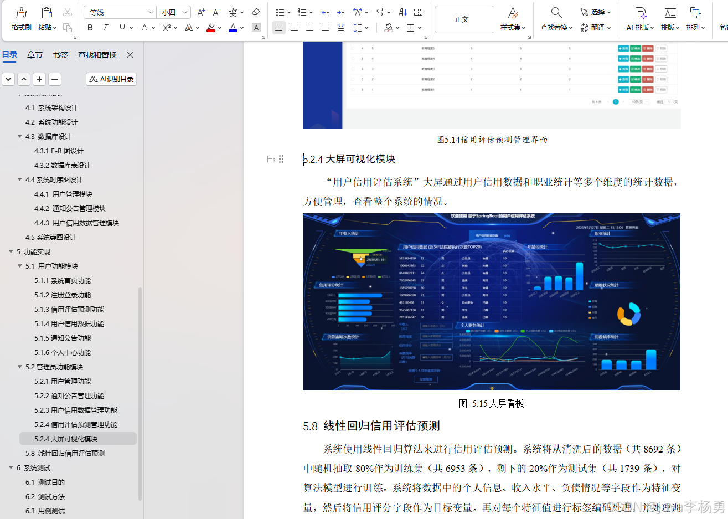Open the 小四 font size dropdown

[x=185, y=12]
